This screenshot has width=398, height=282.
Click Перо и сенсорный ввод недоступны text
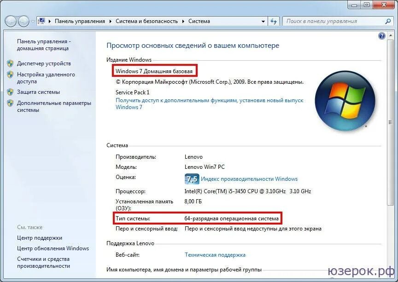coord(253,229)
